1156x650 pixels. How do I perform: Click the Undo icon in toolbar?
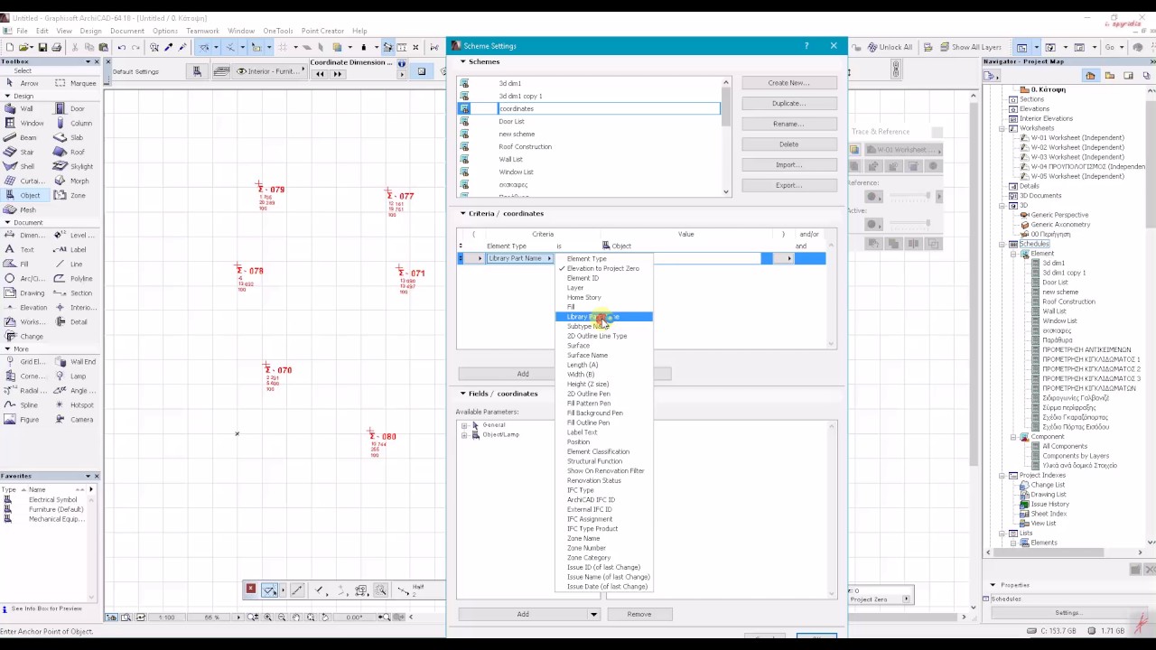122,47
